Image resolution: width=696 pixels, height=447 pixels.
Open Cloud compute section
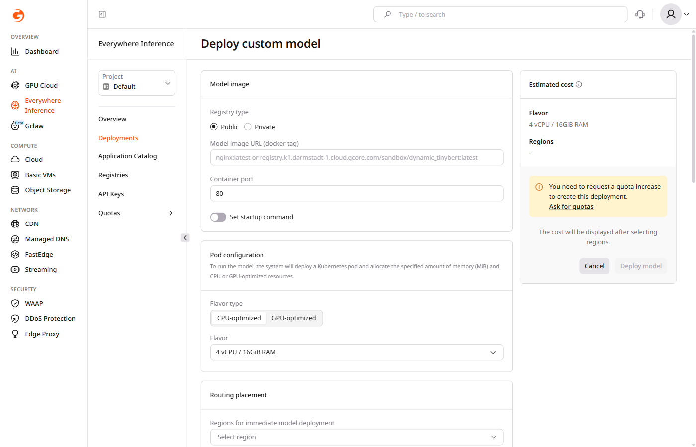point(27,159)
